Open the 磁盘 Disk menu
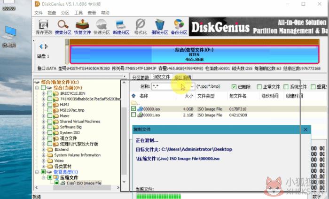This screenshot has height=199, width=329. [x=52, y=13]
